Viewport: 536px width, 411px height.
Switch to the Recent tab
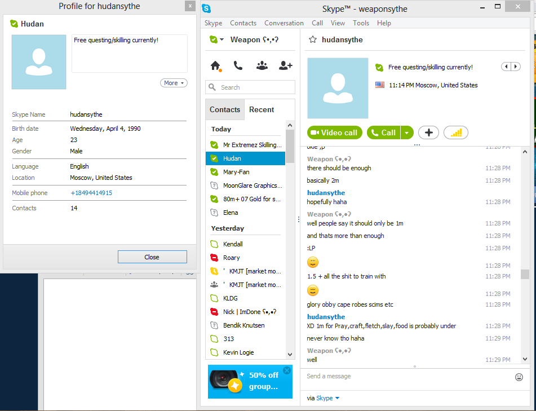[x=262, y=109]
